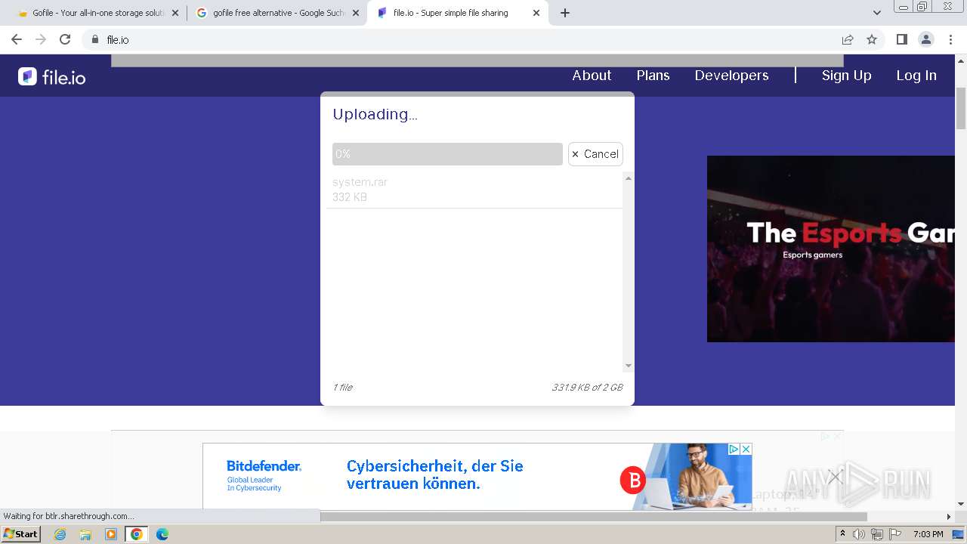Open Microsoft Edge from taskbar

click(162, 534)
